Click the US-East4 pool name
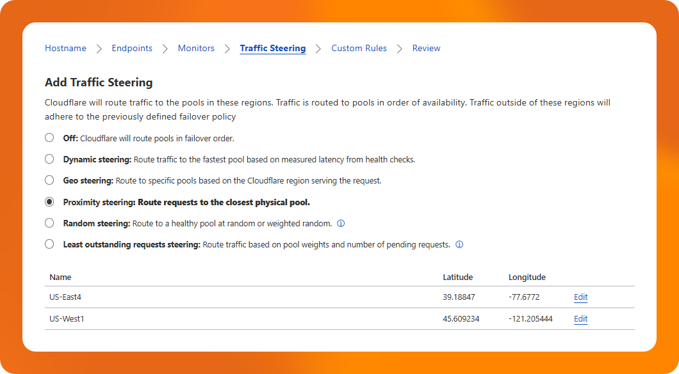The width and height of the screenshot is (679, 374). pyautogui.click(x=65, y=297)
